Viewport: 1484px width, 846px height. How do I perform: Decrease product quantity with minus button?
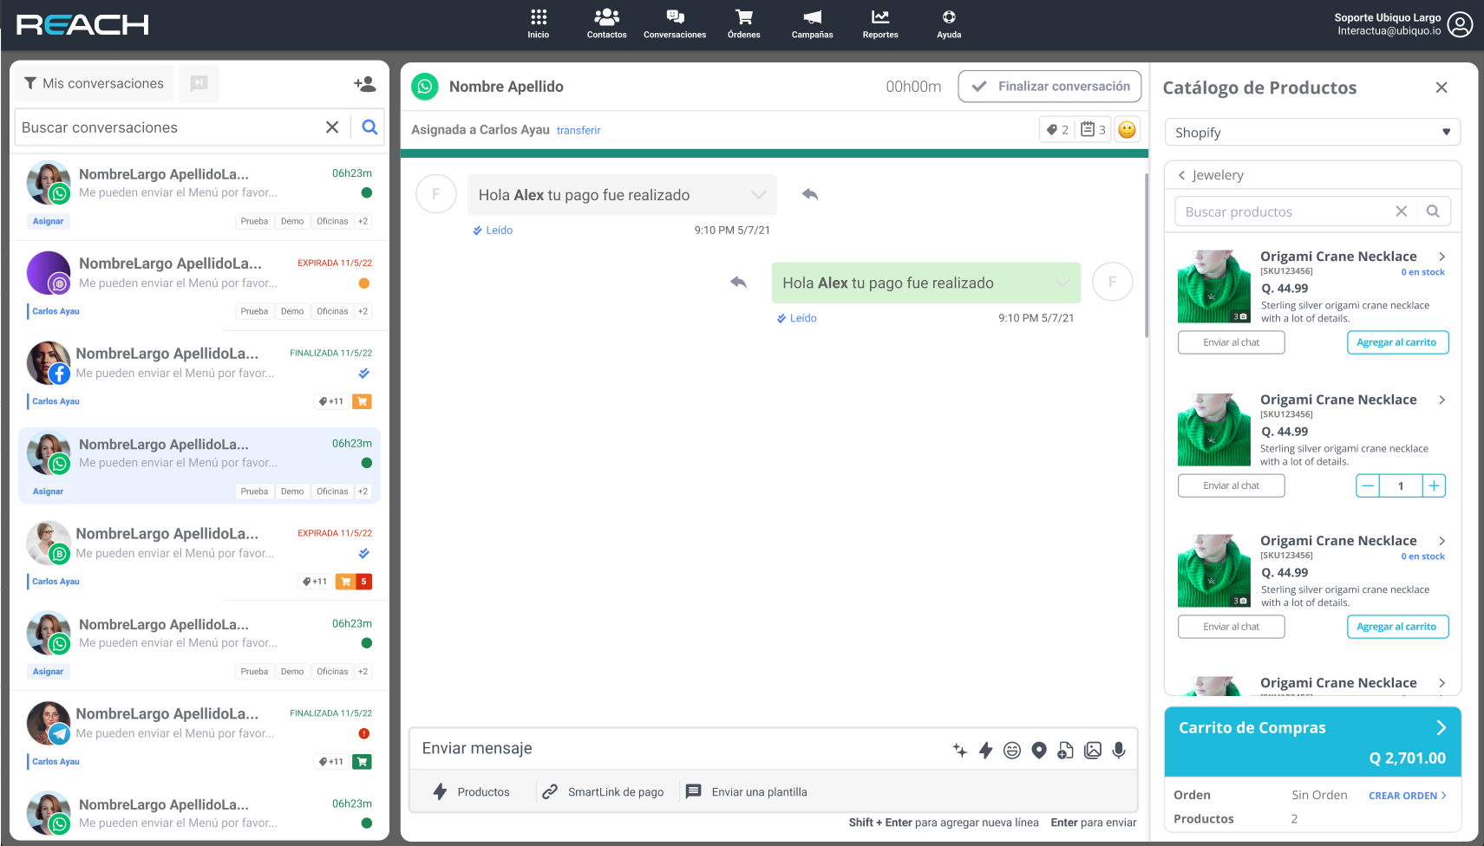click(x=1368, y=486)
